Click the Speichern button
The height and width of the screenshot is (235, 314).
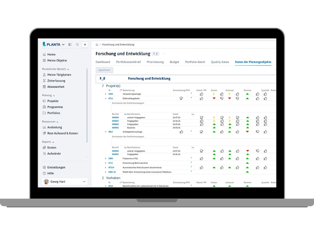click(104, 70)
